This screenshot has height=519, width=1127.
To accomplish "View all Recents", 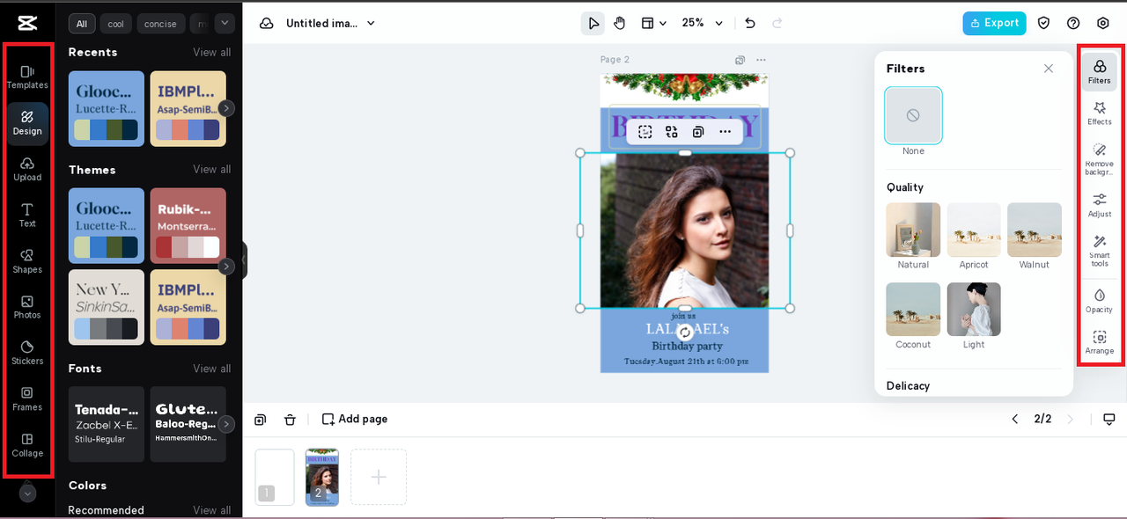I will click(x=212, y=53).
